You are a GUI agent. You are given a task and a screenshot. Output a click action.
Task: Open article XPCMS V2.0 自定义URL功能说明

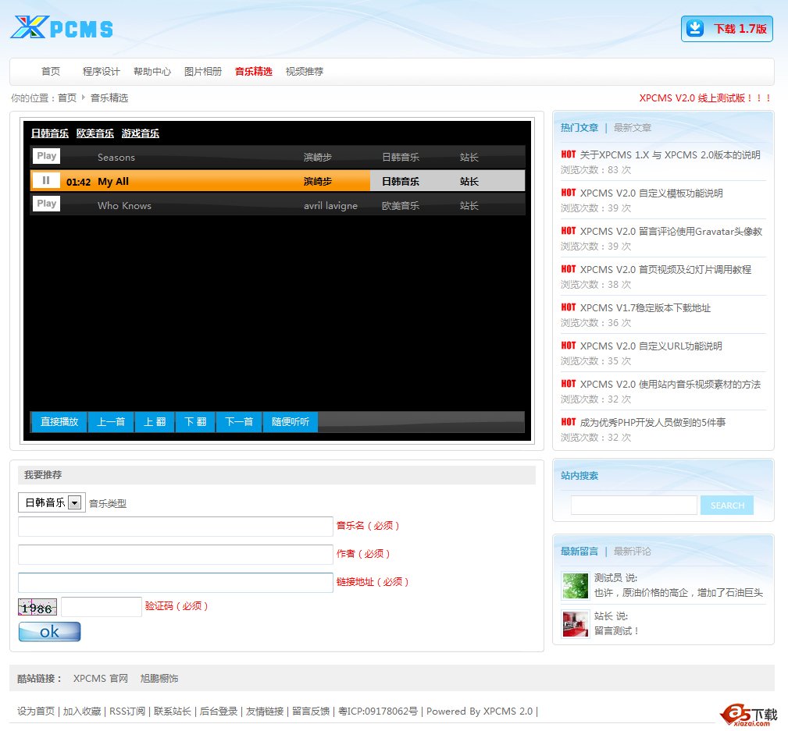coord(651,346)
